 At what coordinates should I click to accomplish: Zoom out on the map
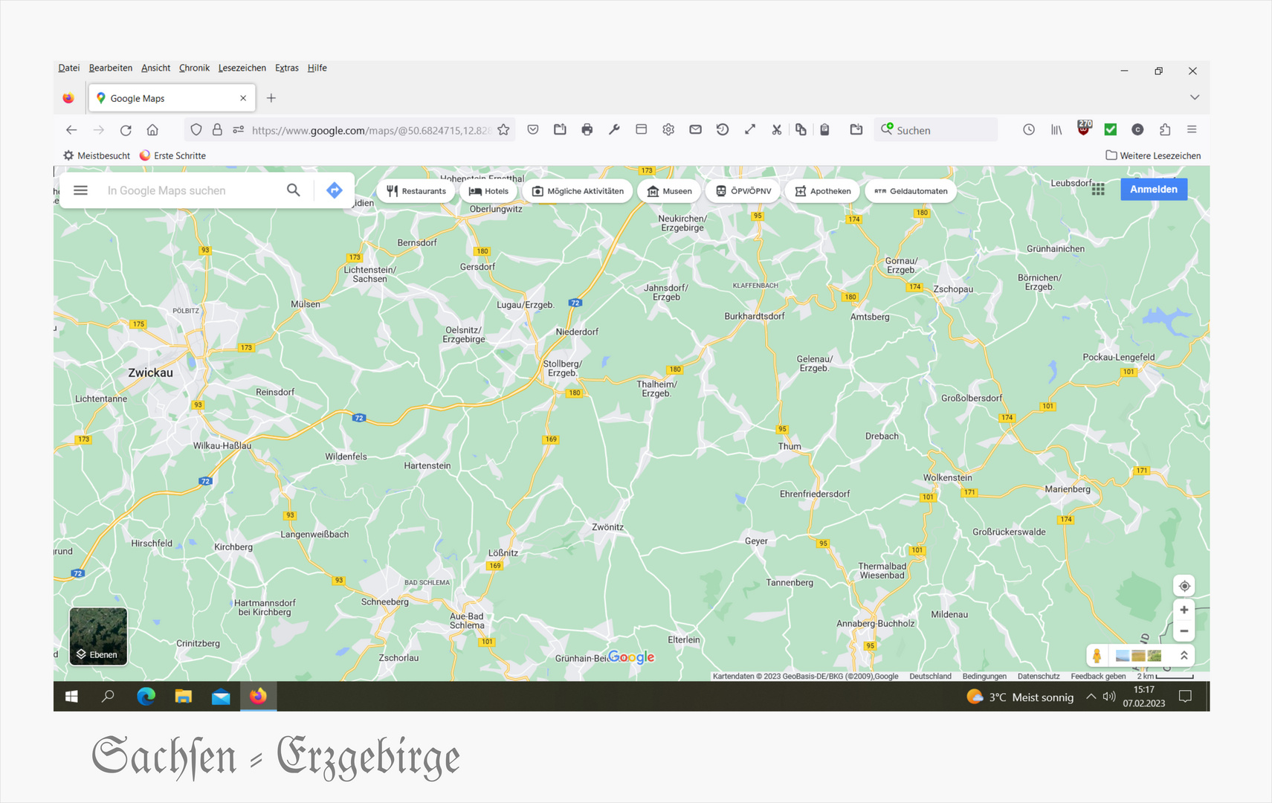1184,631
